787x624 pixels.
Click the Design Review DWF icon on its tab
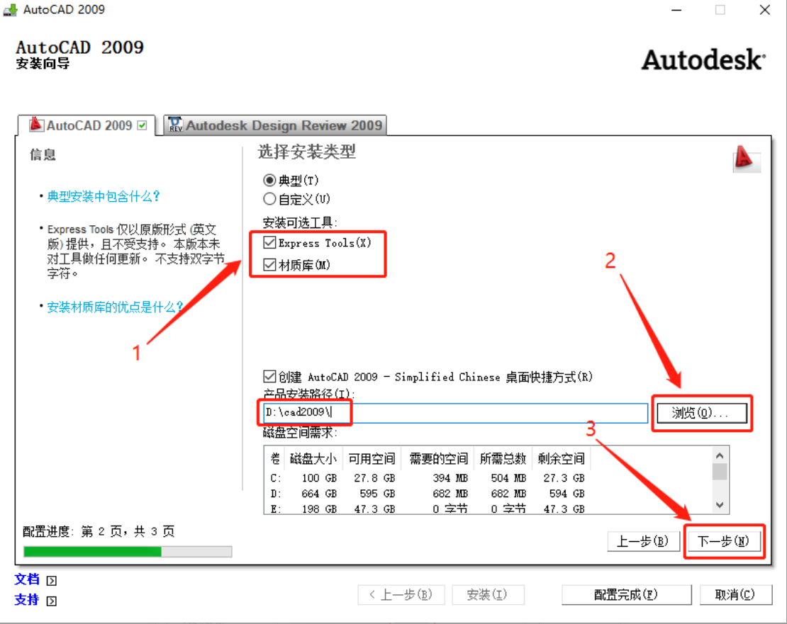(174, 125)
